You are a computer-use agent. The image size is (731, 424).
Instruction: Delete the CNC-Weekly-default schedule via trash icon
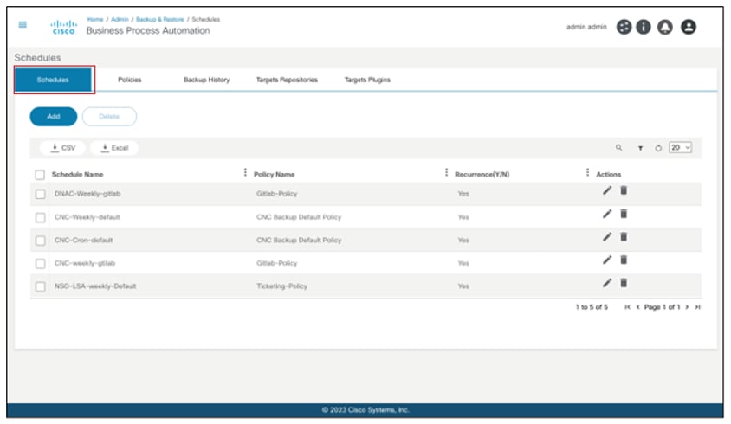tap(624, 214)
